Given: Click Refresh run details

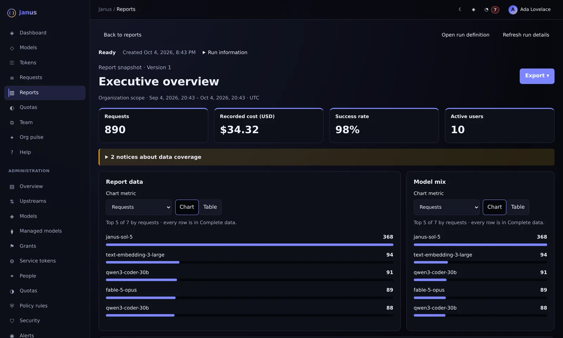Looking at the screenshot, I should tap(526, 35).
